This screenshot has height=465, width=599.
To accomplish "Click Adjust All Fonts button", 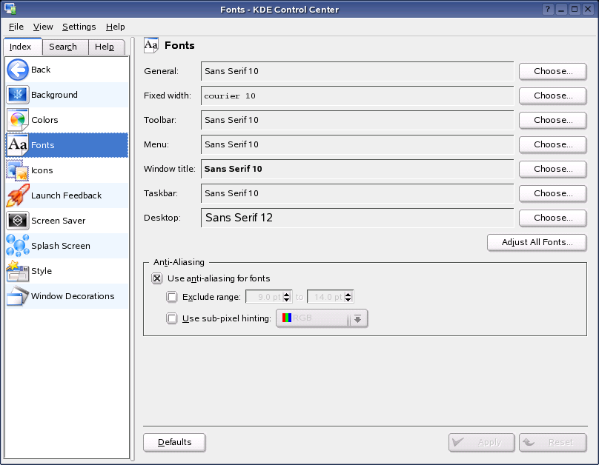I will (x=537, y=242).
